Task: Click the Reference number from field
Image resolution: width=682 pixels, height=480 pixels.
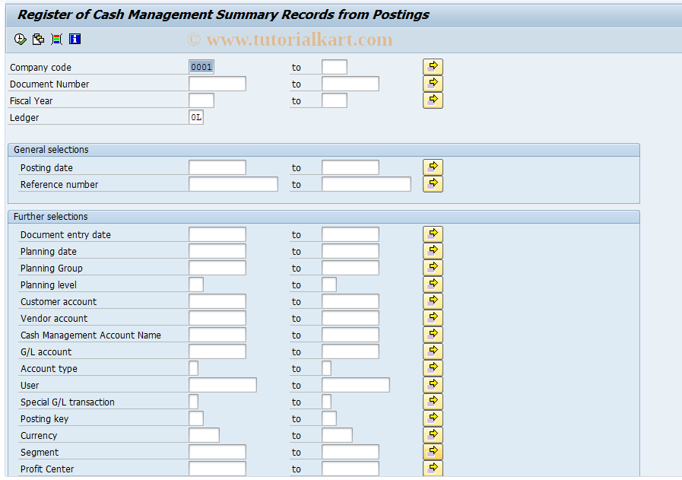Action: tap(233, 184)
